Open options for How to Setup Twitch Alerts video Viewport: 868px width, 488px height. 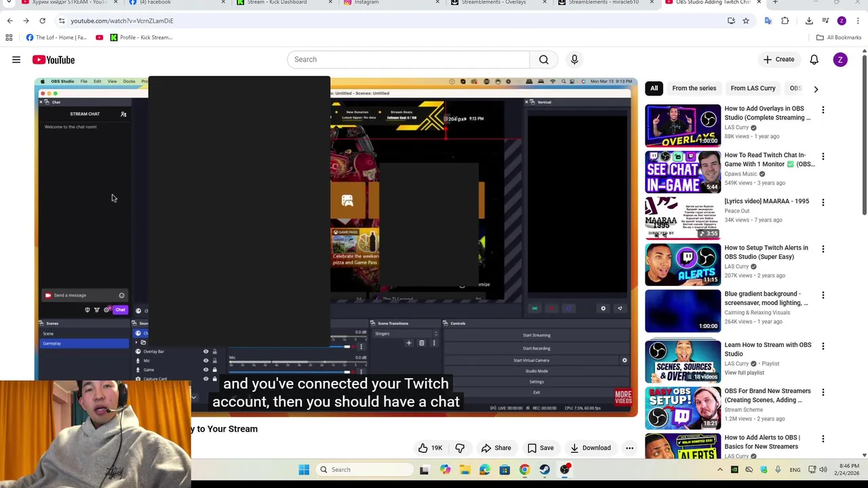(x=823, y=249)
